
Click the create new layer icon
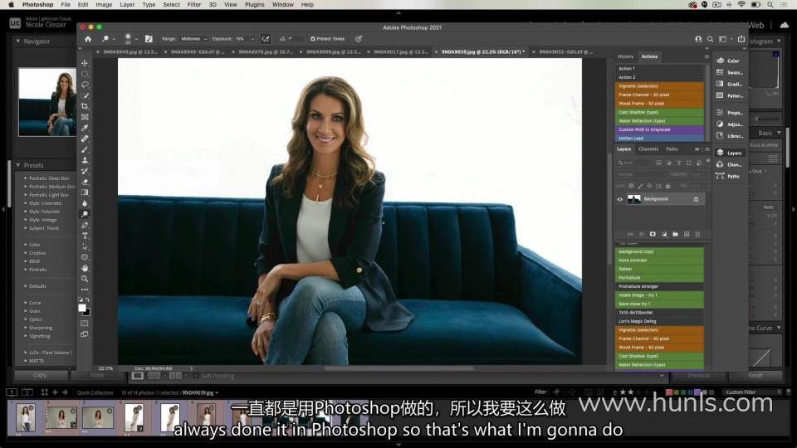[x=687, y=234]
